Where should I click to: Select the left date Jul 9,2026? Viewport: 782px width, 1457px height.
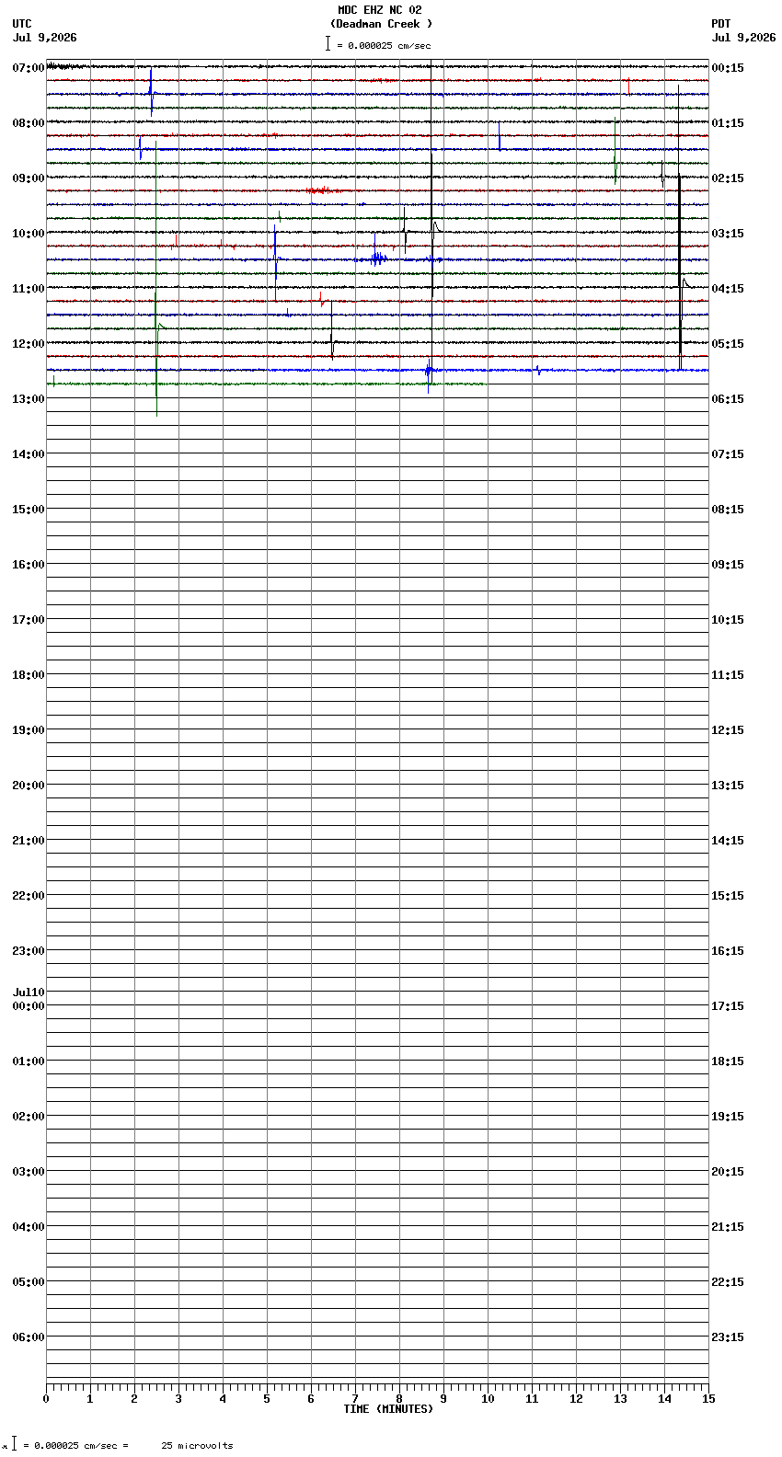click(x=45, y=38)
